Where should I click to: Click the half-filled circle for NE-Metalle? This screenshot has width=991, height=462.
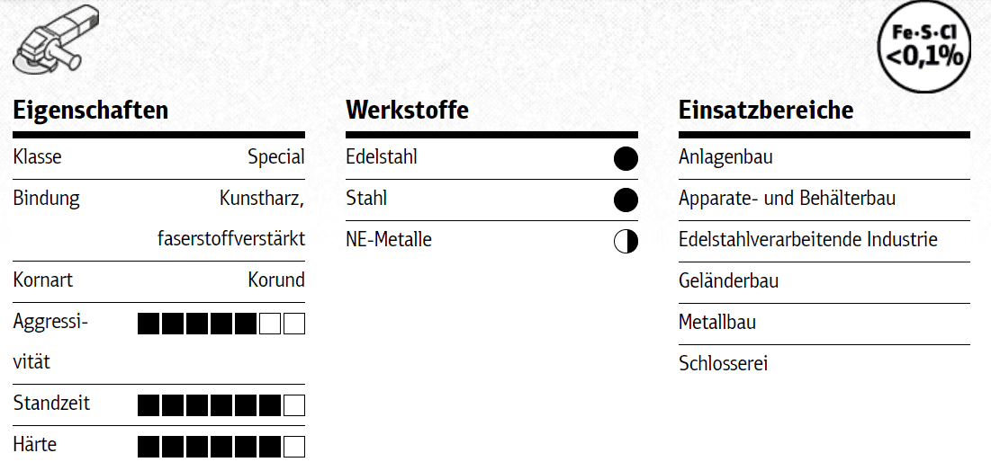click(626, 241)
